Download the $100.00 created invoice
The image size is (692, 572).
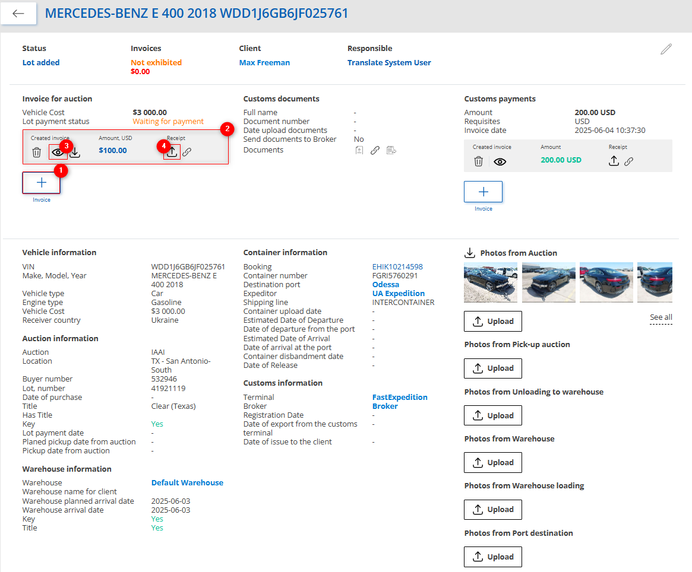point(74,152)
